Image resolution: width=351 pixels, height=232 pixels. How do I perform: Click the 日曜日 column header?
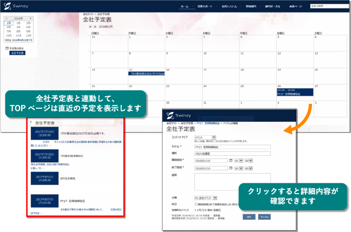click(95, 34)
